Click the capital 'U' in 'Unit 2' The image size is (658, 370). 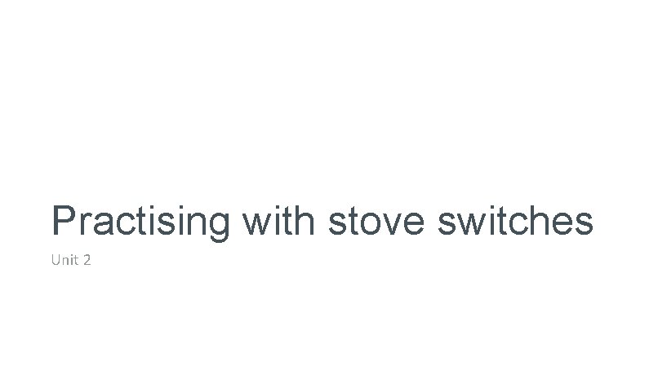click(x=56, y=261)
